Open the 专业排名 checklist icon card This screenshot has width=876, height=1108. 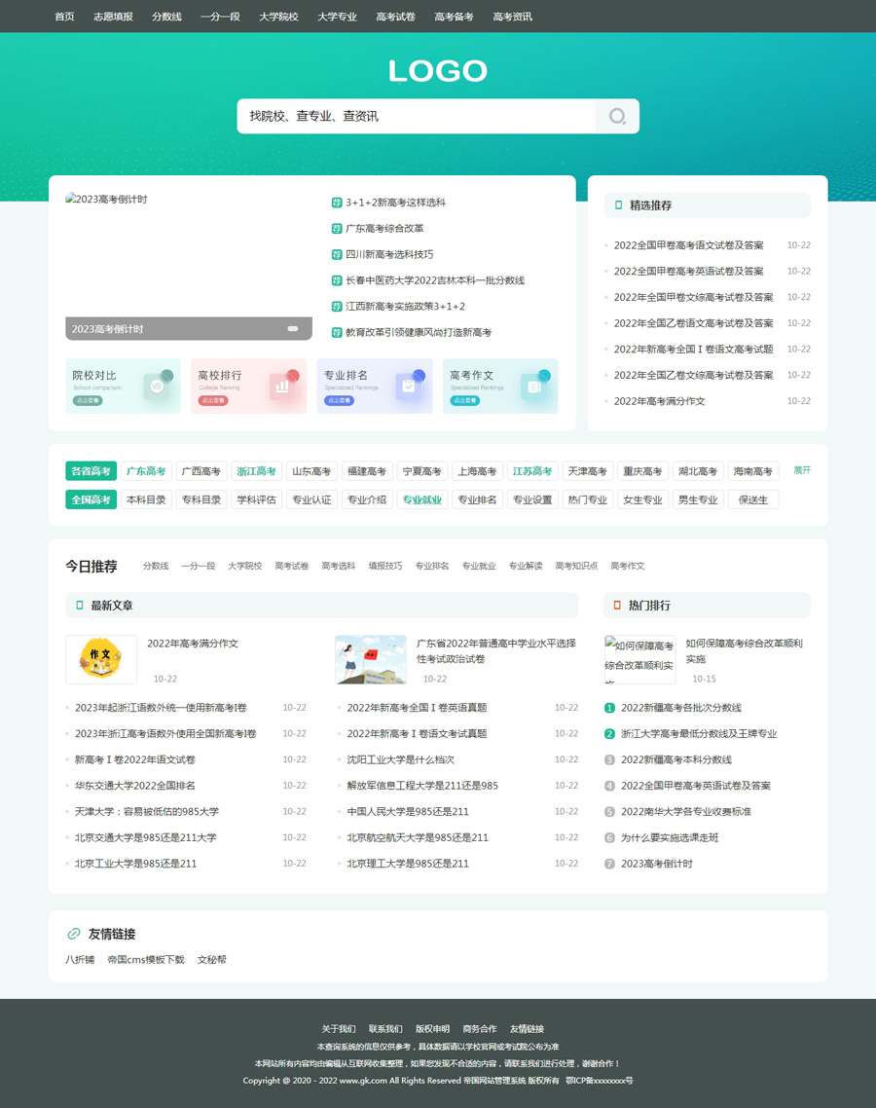click(x=375, y=386)
